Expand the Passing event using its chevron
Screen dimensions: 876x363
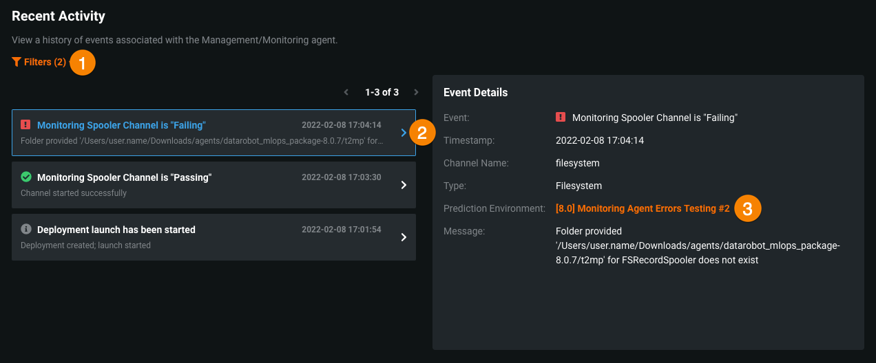[x=404, y=185]
